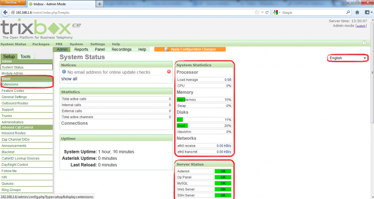Click the root disk usage bar
Screen dimensions: 374x199
click(x=204, y=120)
